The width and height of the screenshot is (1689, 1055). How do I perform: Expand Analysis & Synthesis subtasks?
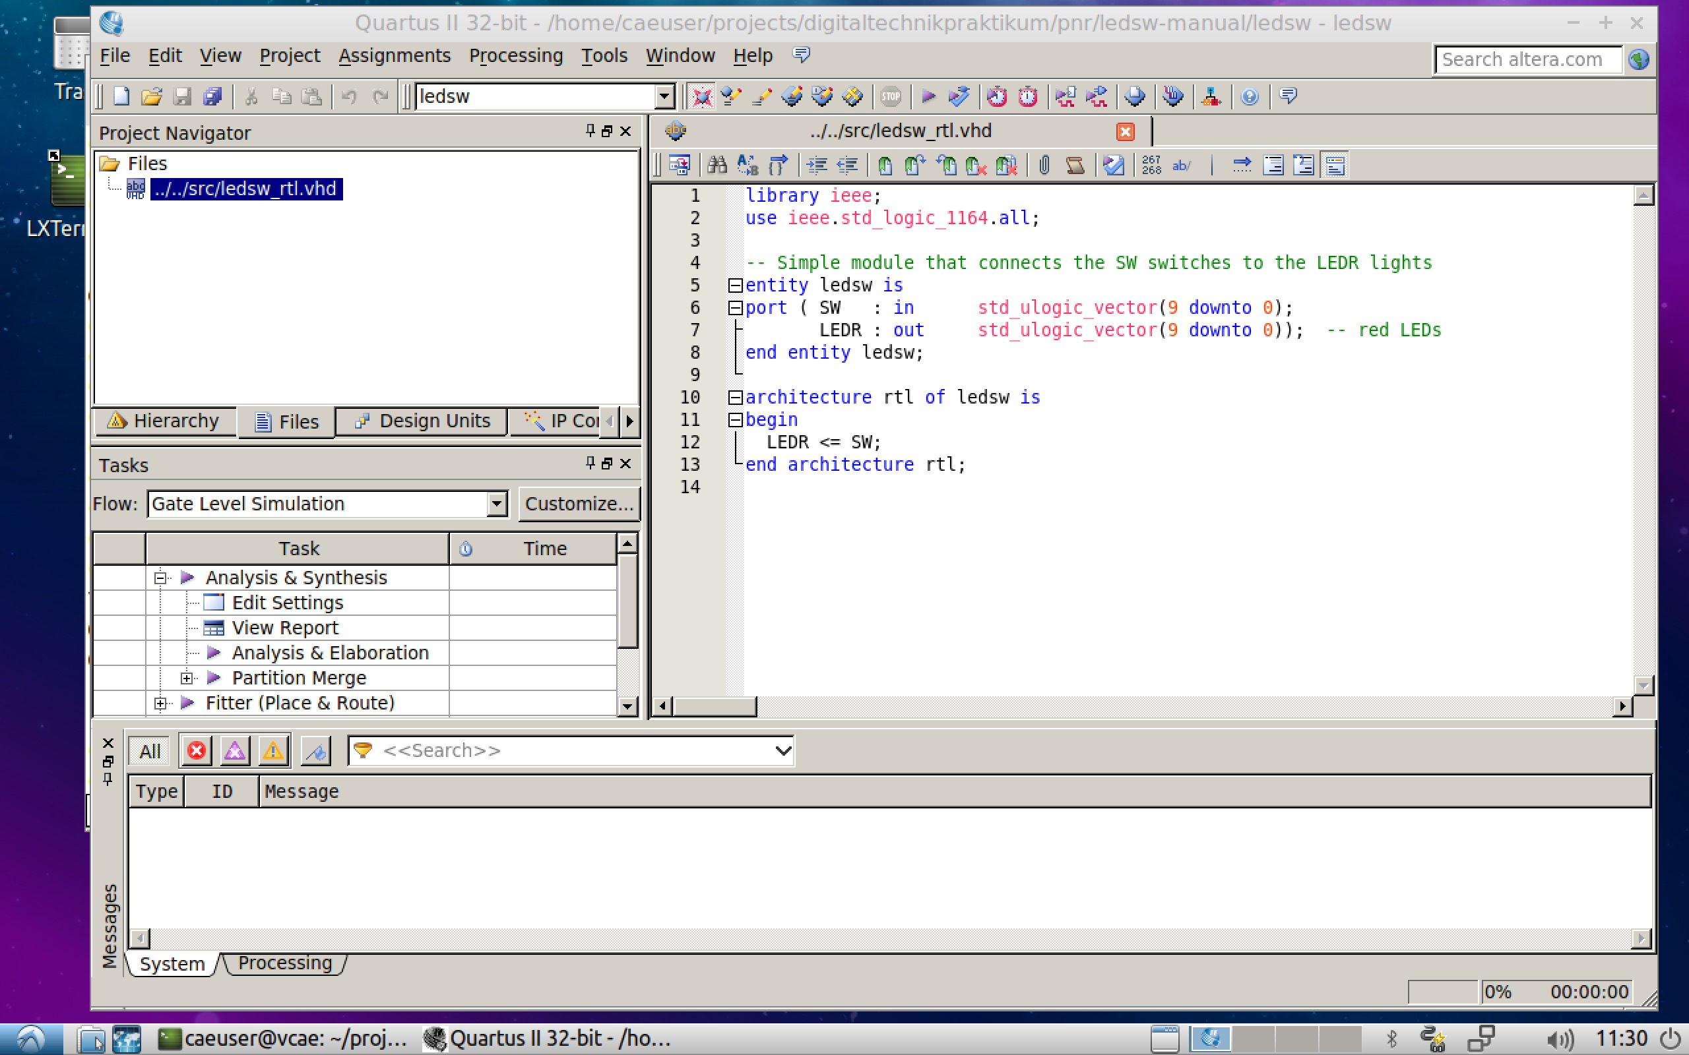(162, 576)
